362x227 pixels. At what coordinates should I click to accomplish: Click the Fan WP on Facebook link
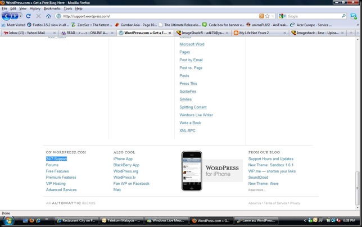tap(131, 183)
